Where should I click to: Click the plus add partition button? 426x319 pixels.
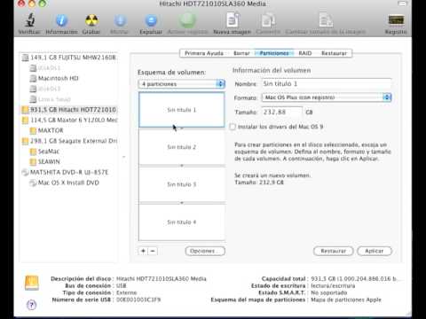[143, 251]
